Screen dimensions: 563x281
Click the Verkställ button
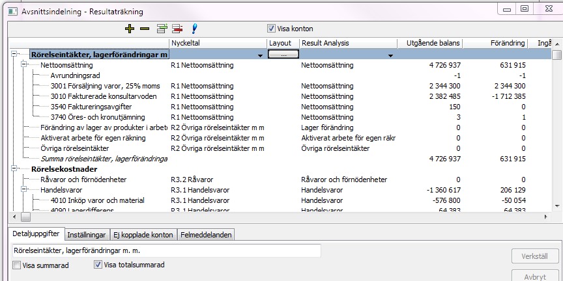(535, 256)
